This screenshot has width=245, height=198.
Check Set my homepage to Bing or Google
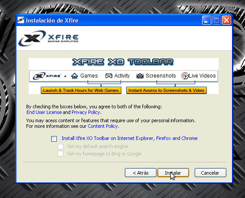click(x=60, y=154)
